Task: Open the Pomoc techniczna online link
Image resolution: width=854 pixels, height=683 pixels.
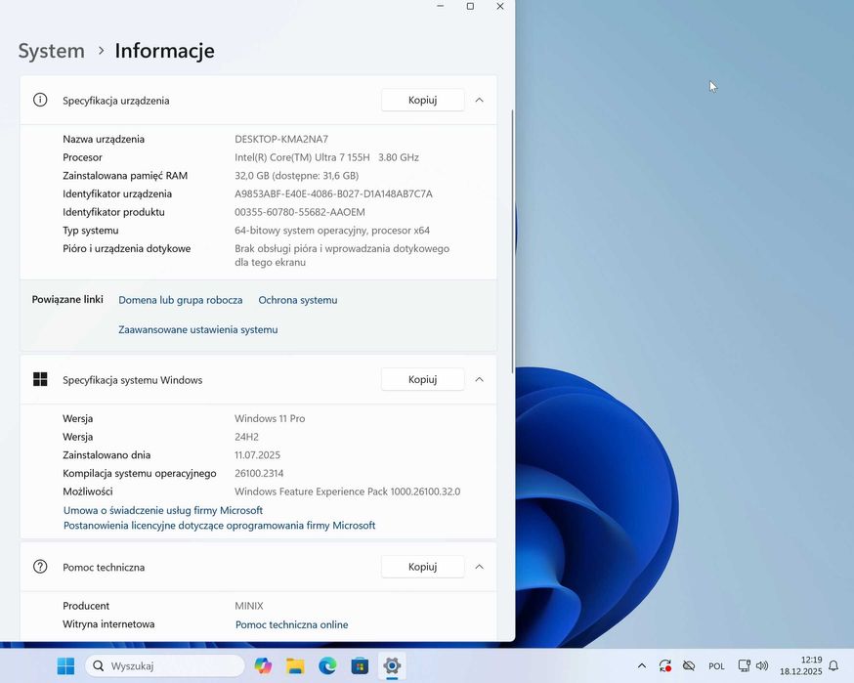Action: click(x=291, y=624)
